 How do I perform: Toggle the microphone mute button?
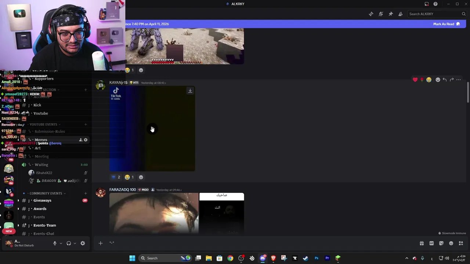55,243
